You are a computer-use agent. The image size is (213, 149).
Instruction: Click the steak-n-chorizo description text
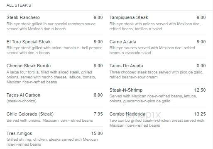tap(22, 101)
